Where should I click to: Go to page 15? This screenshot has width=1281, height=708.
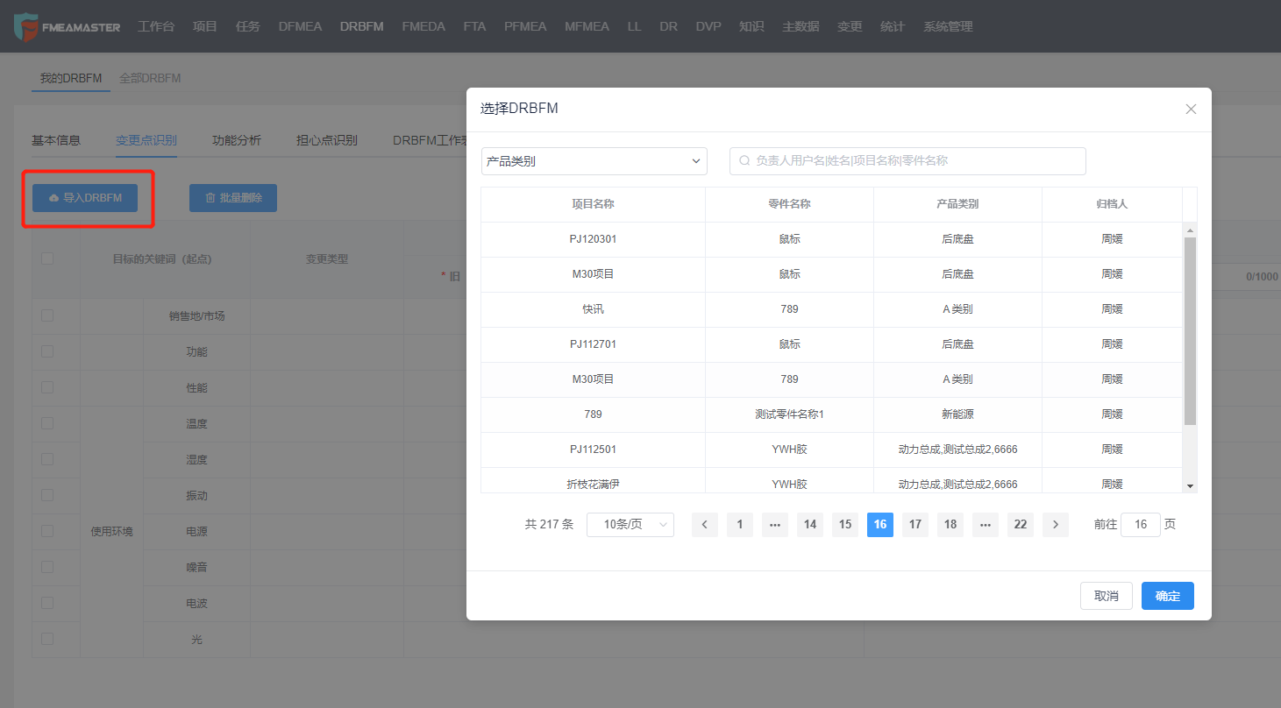845,525
